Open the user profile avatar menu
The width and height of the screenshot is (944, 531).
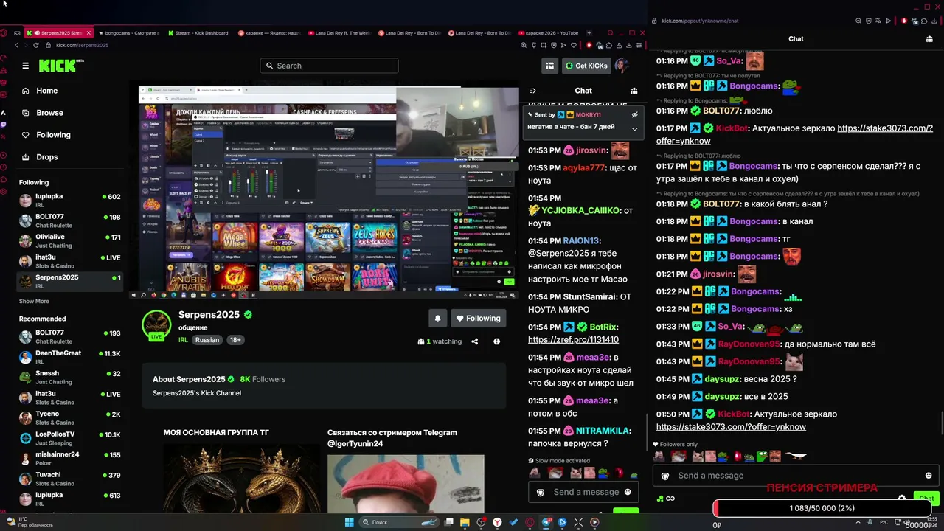click(622, 66)
